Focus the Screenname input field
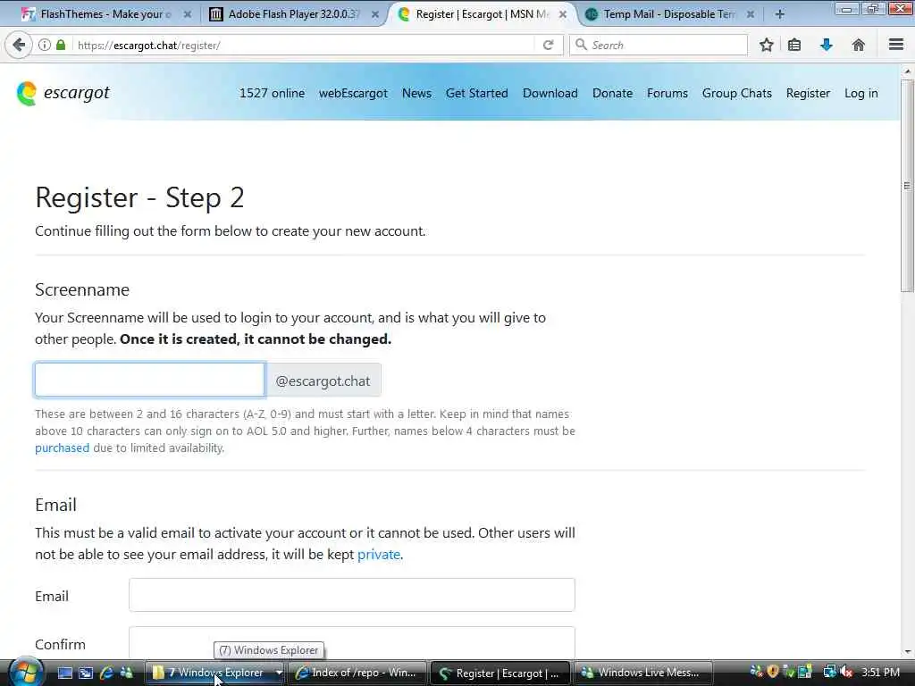The width and height of the screenshot is (915, 686). point(150,381)
